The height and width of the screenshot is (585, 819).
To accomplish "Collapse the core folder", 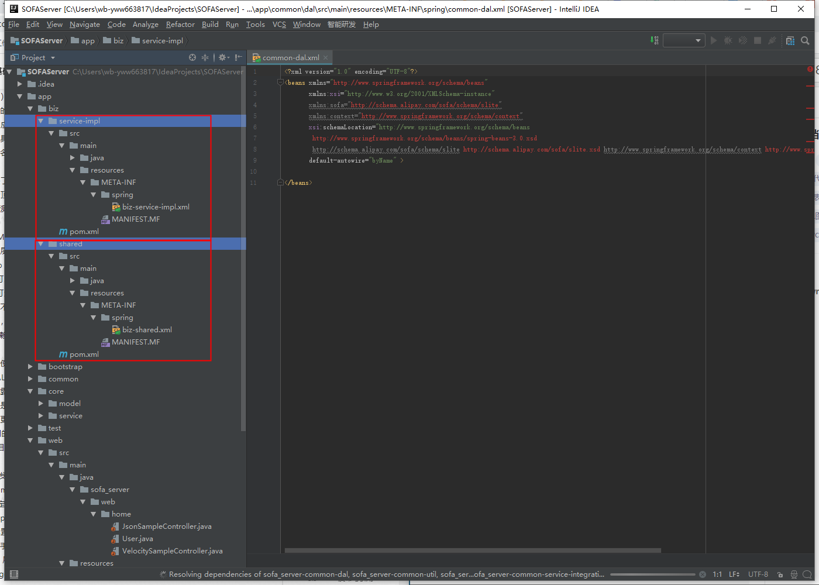I will coord(30,391).
